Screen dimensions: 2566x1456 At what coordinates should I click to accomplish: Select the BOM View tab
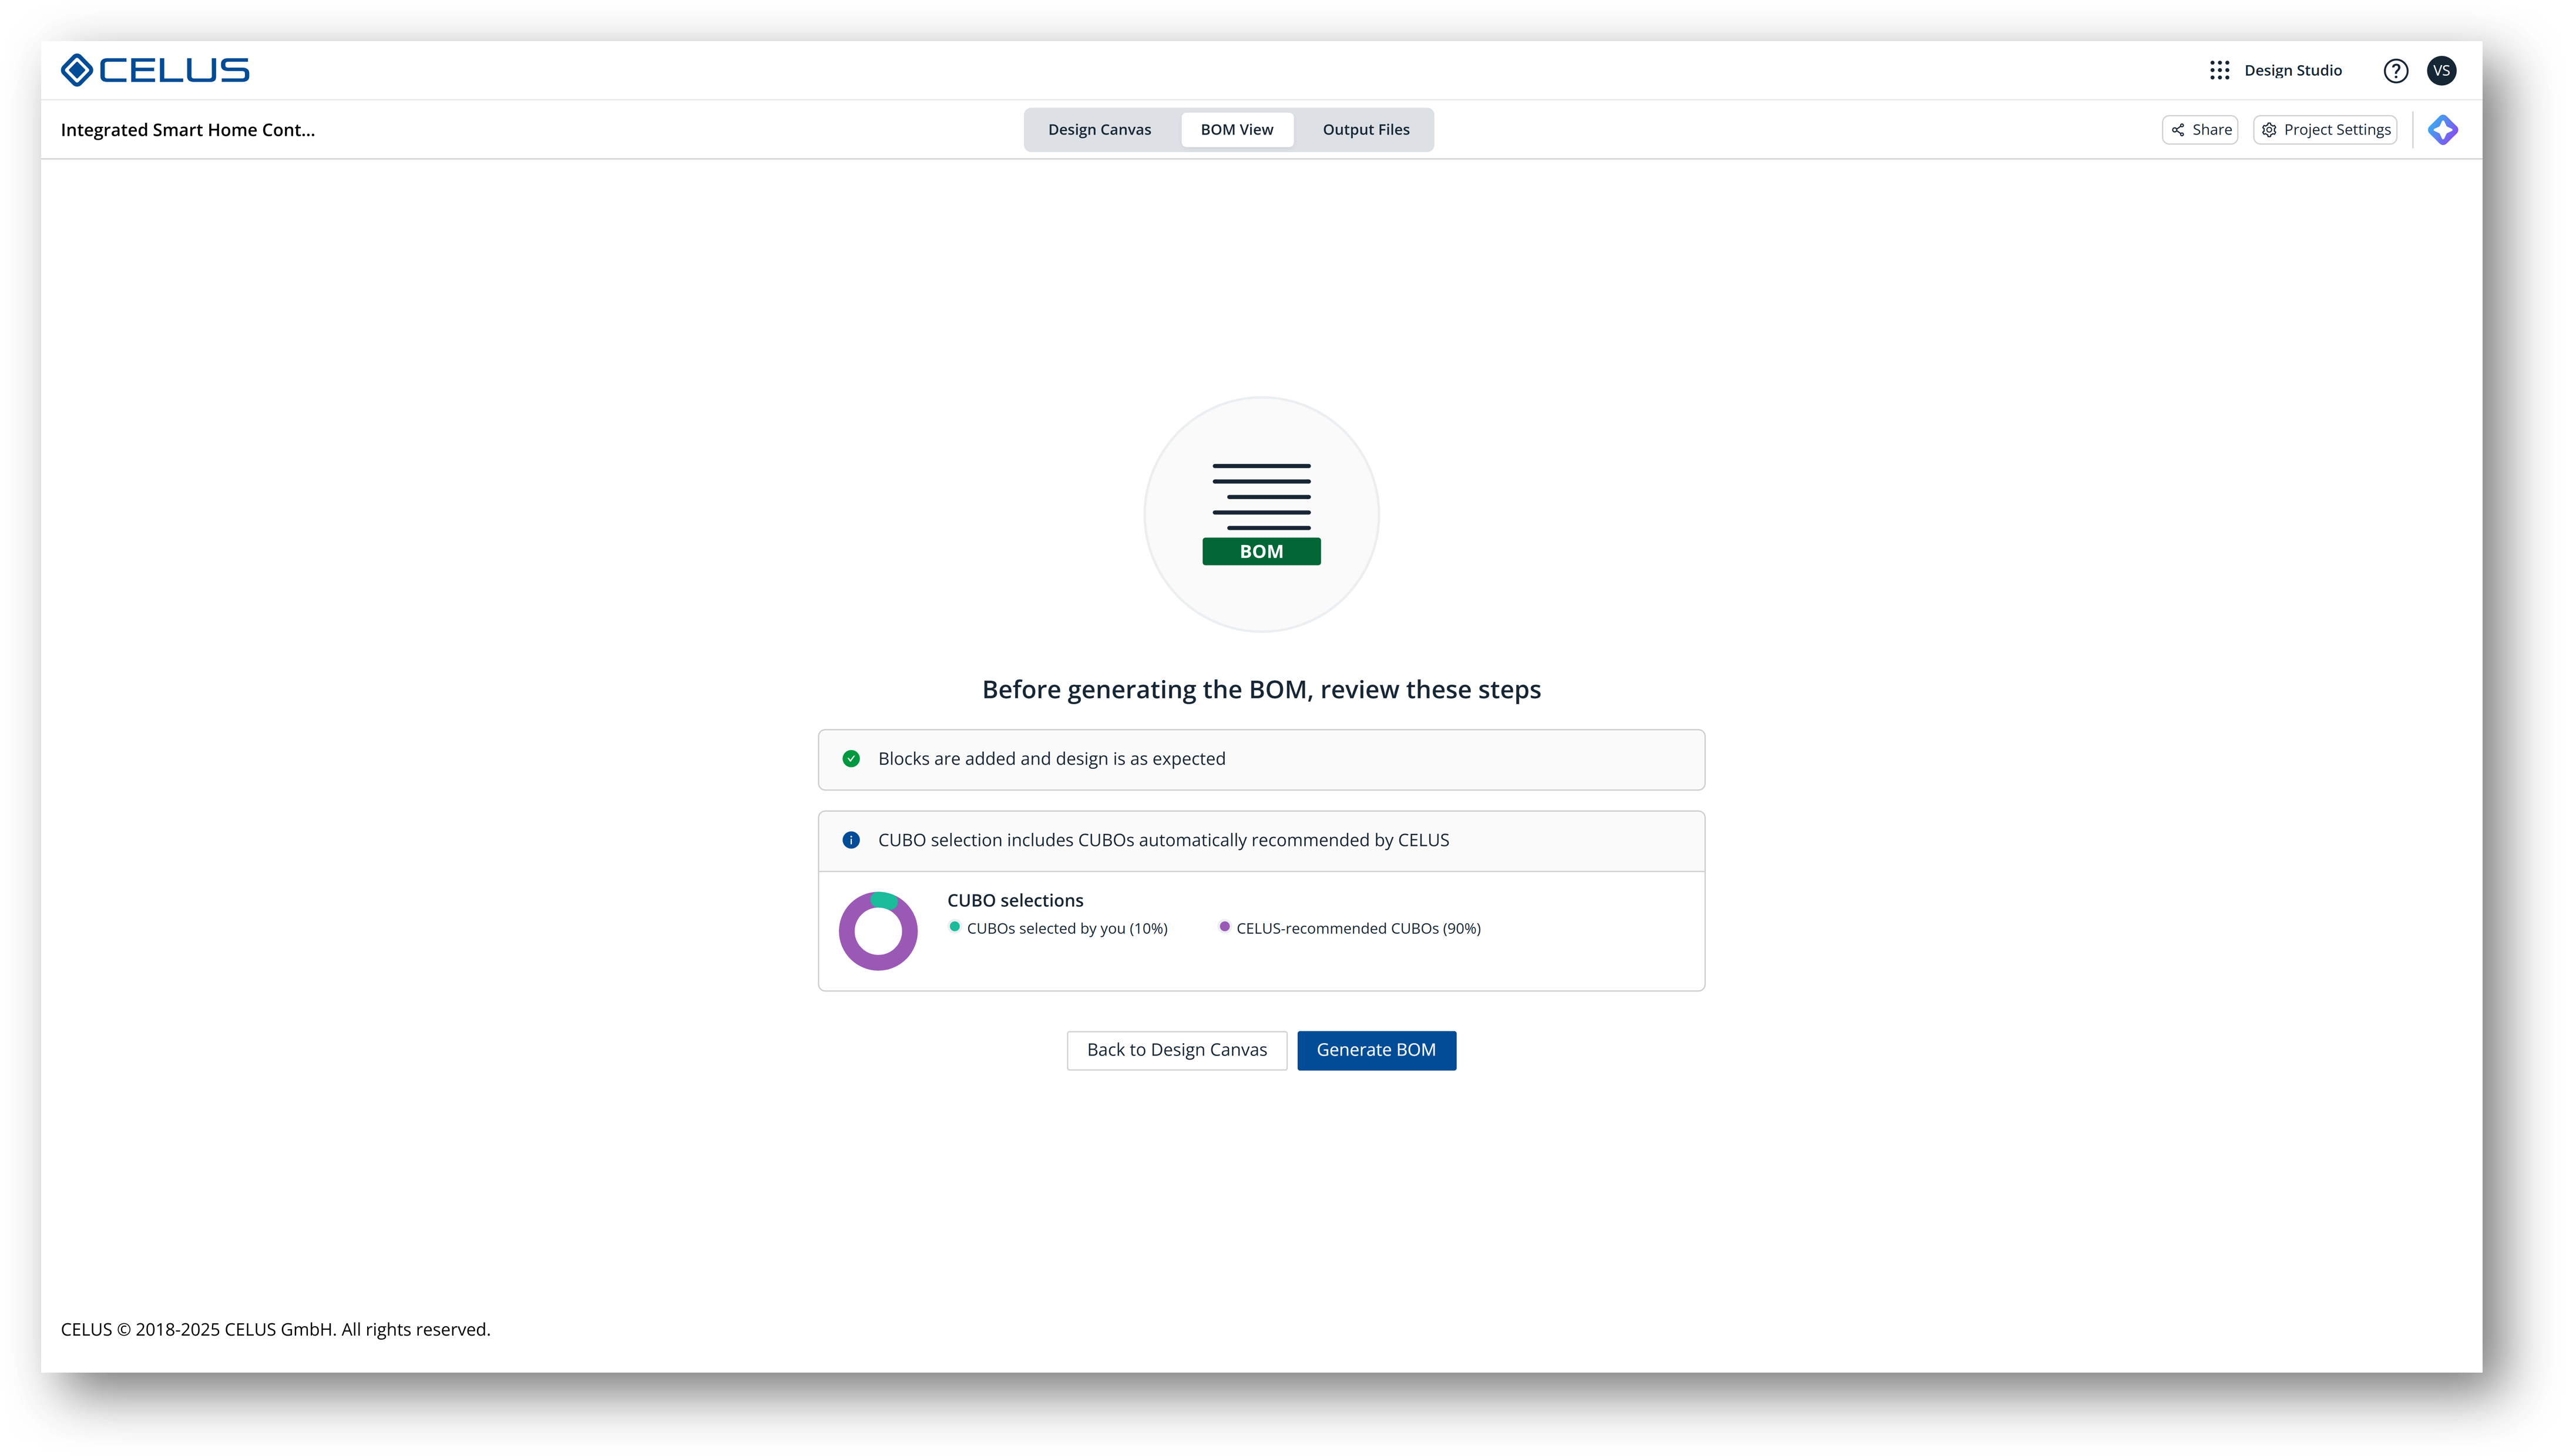(x=1236, y=130)
